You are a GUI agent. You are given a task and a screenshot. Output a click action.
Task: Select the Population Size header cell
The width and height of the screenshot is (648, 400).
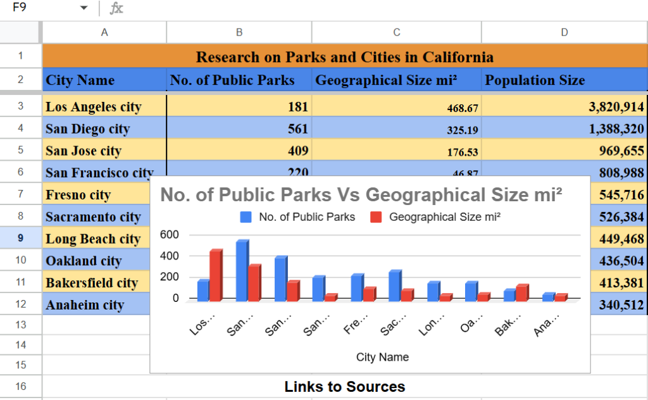tap(564, 80)
